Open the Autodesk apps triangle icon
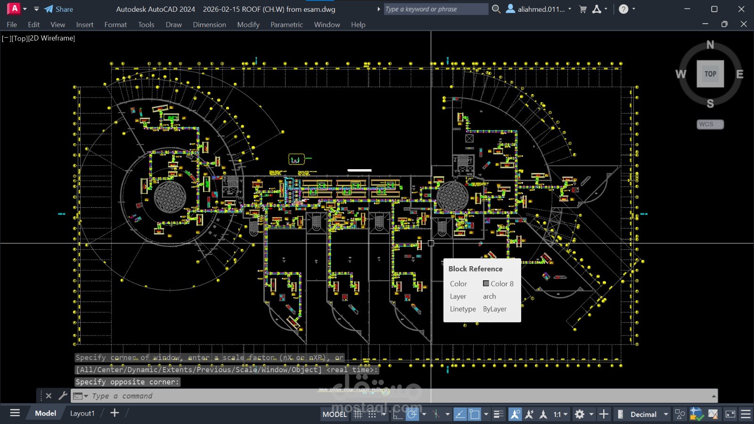The width and height of the screenshot is (754, 424). tap(597, 9)
